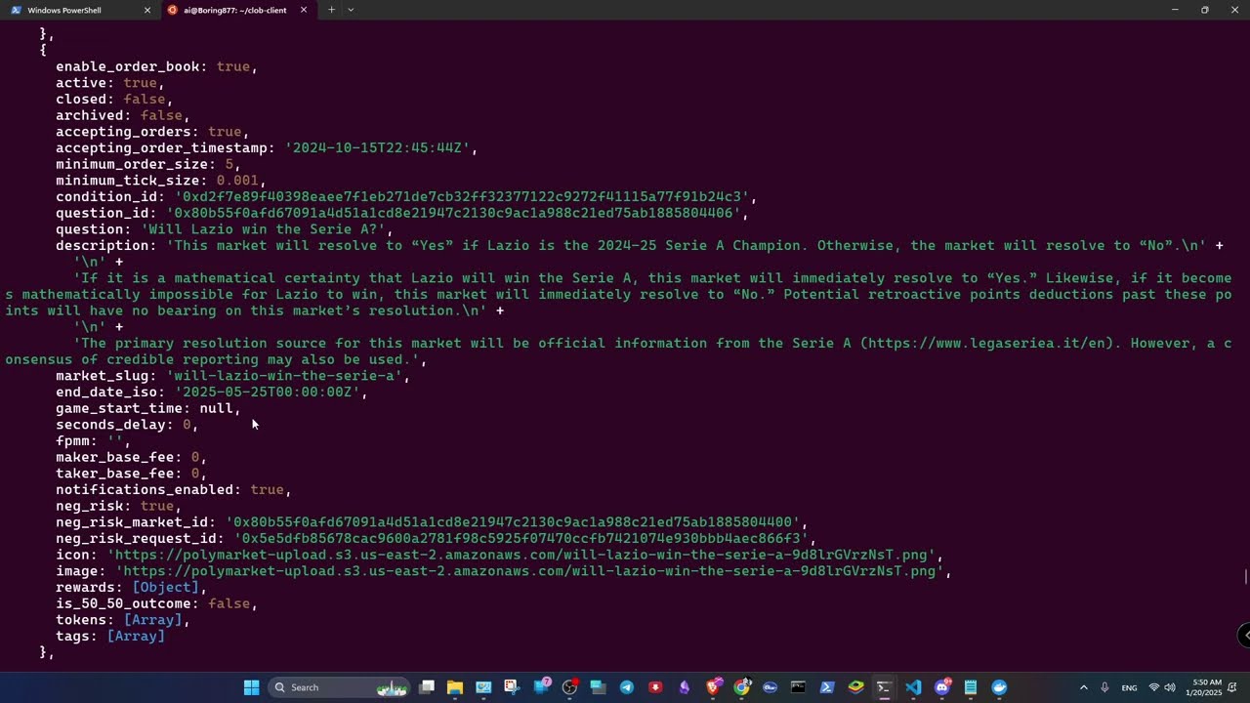Open the Windows Start menu
Screen dimensions: 1250x703
[x=251, y=687]
